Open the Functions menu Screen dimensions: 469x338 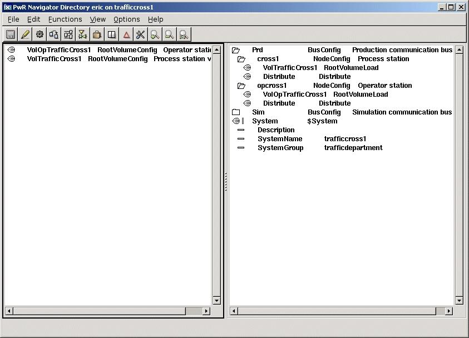[x=65, y=19]
